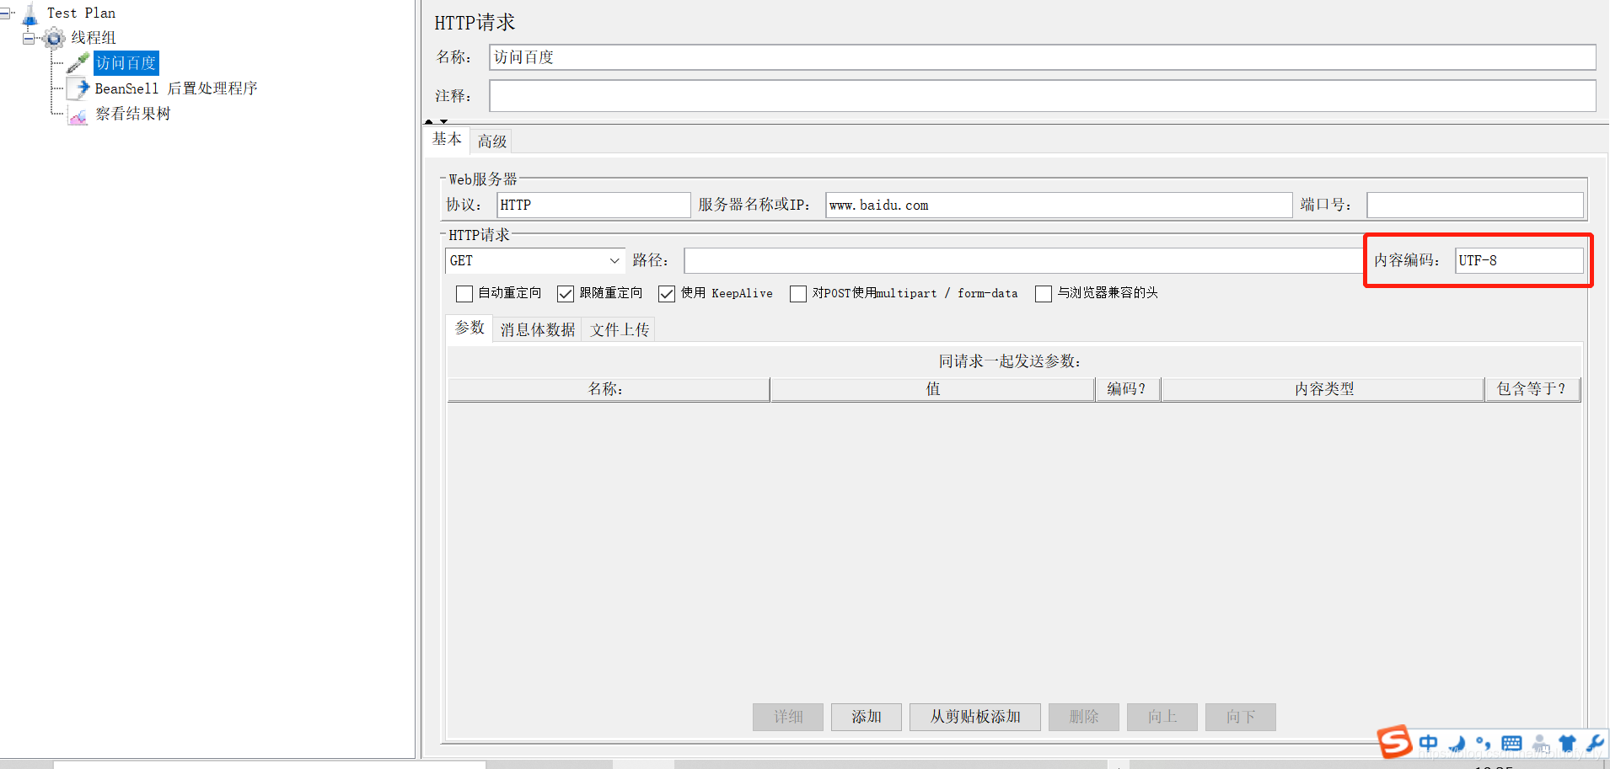Open Sogou toolbox wrench icon

[1595, 744]
